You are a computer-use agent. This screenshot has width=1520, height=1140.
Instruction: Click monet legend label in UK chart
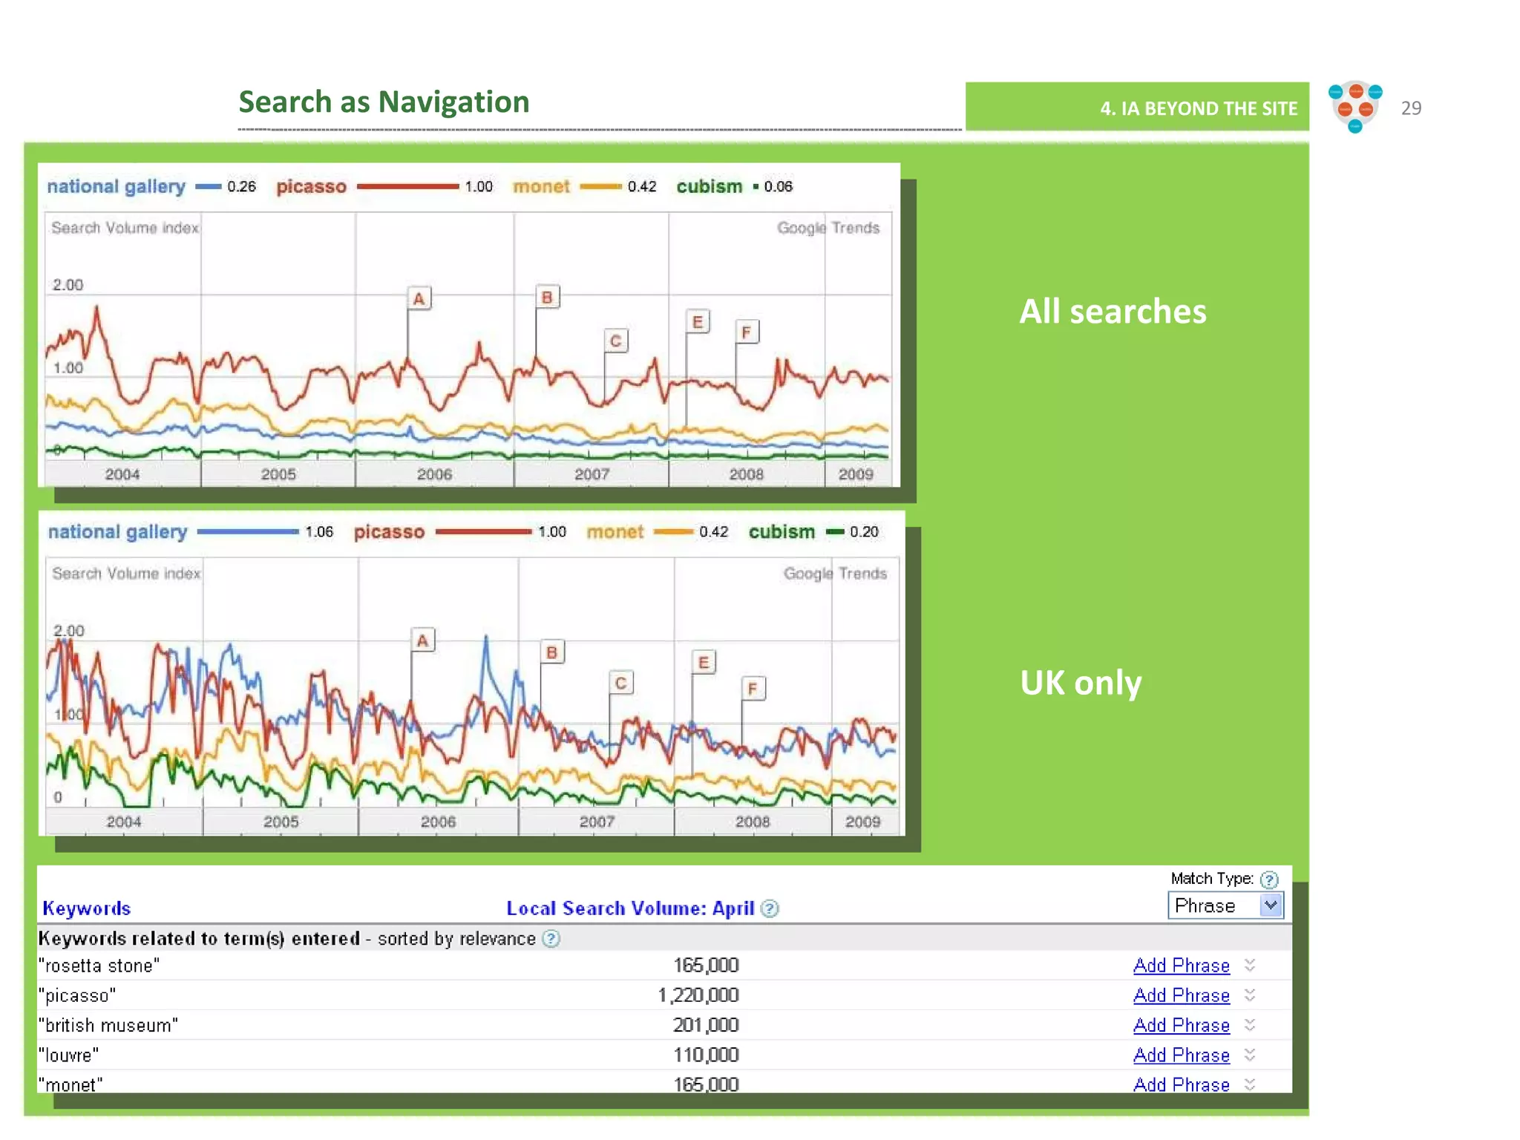tap(615, 532)
